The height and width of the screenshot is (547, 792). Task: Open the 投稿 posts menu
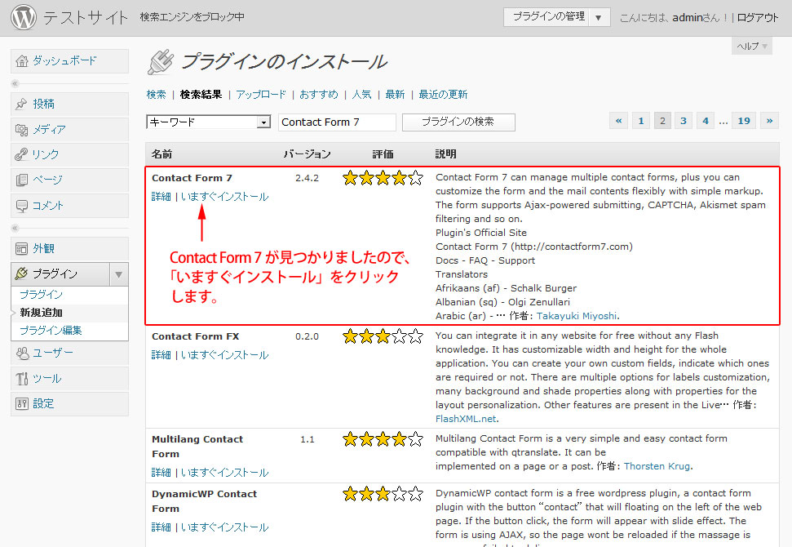pos(69,105)
